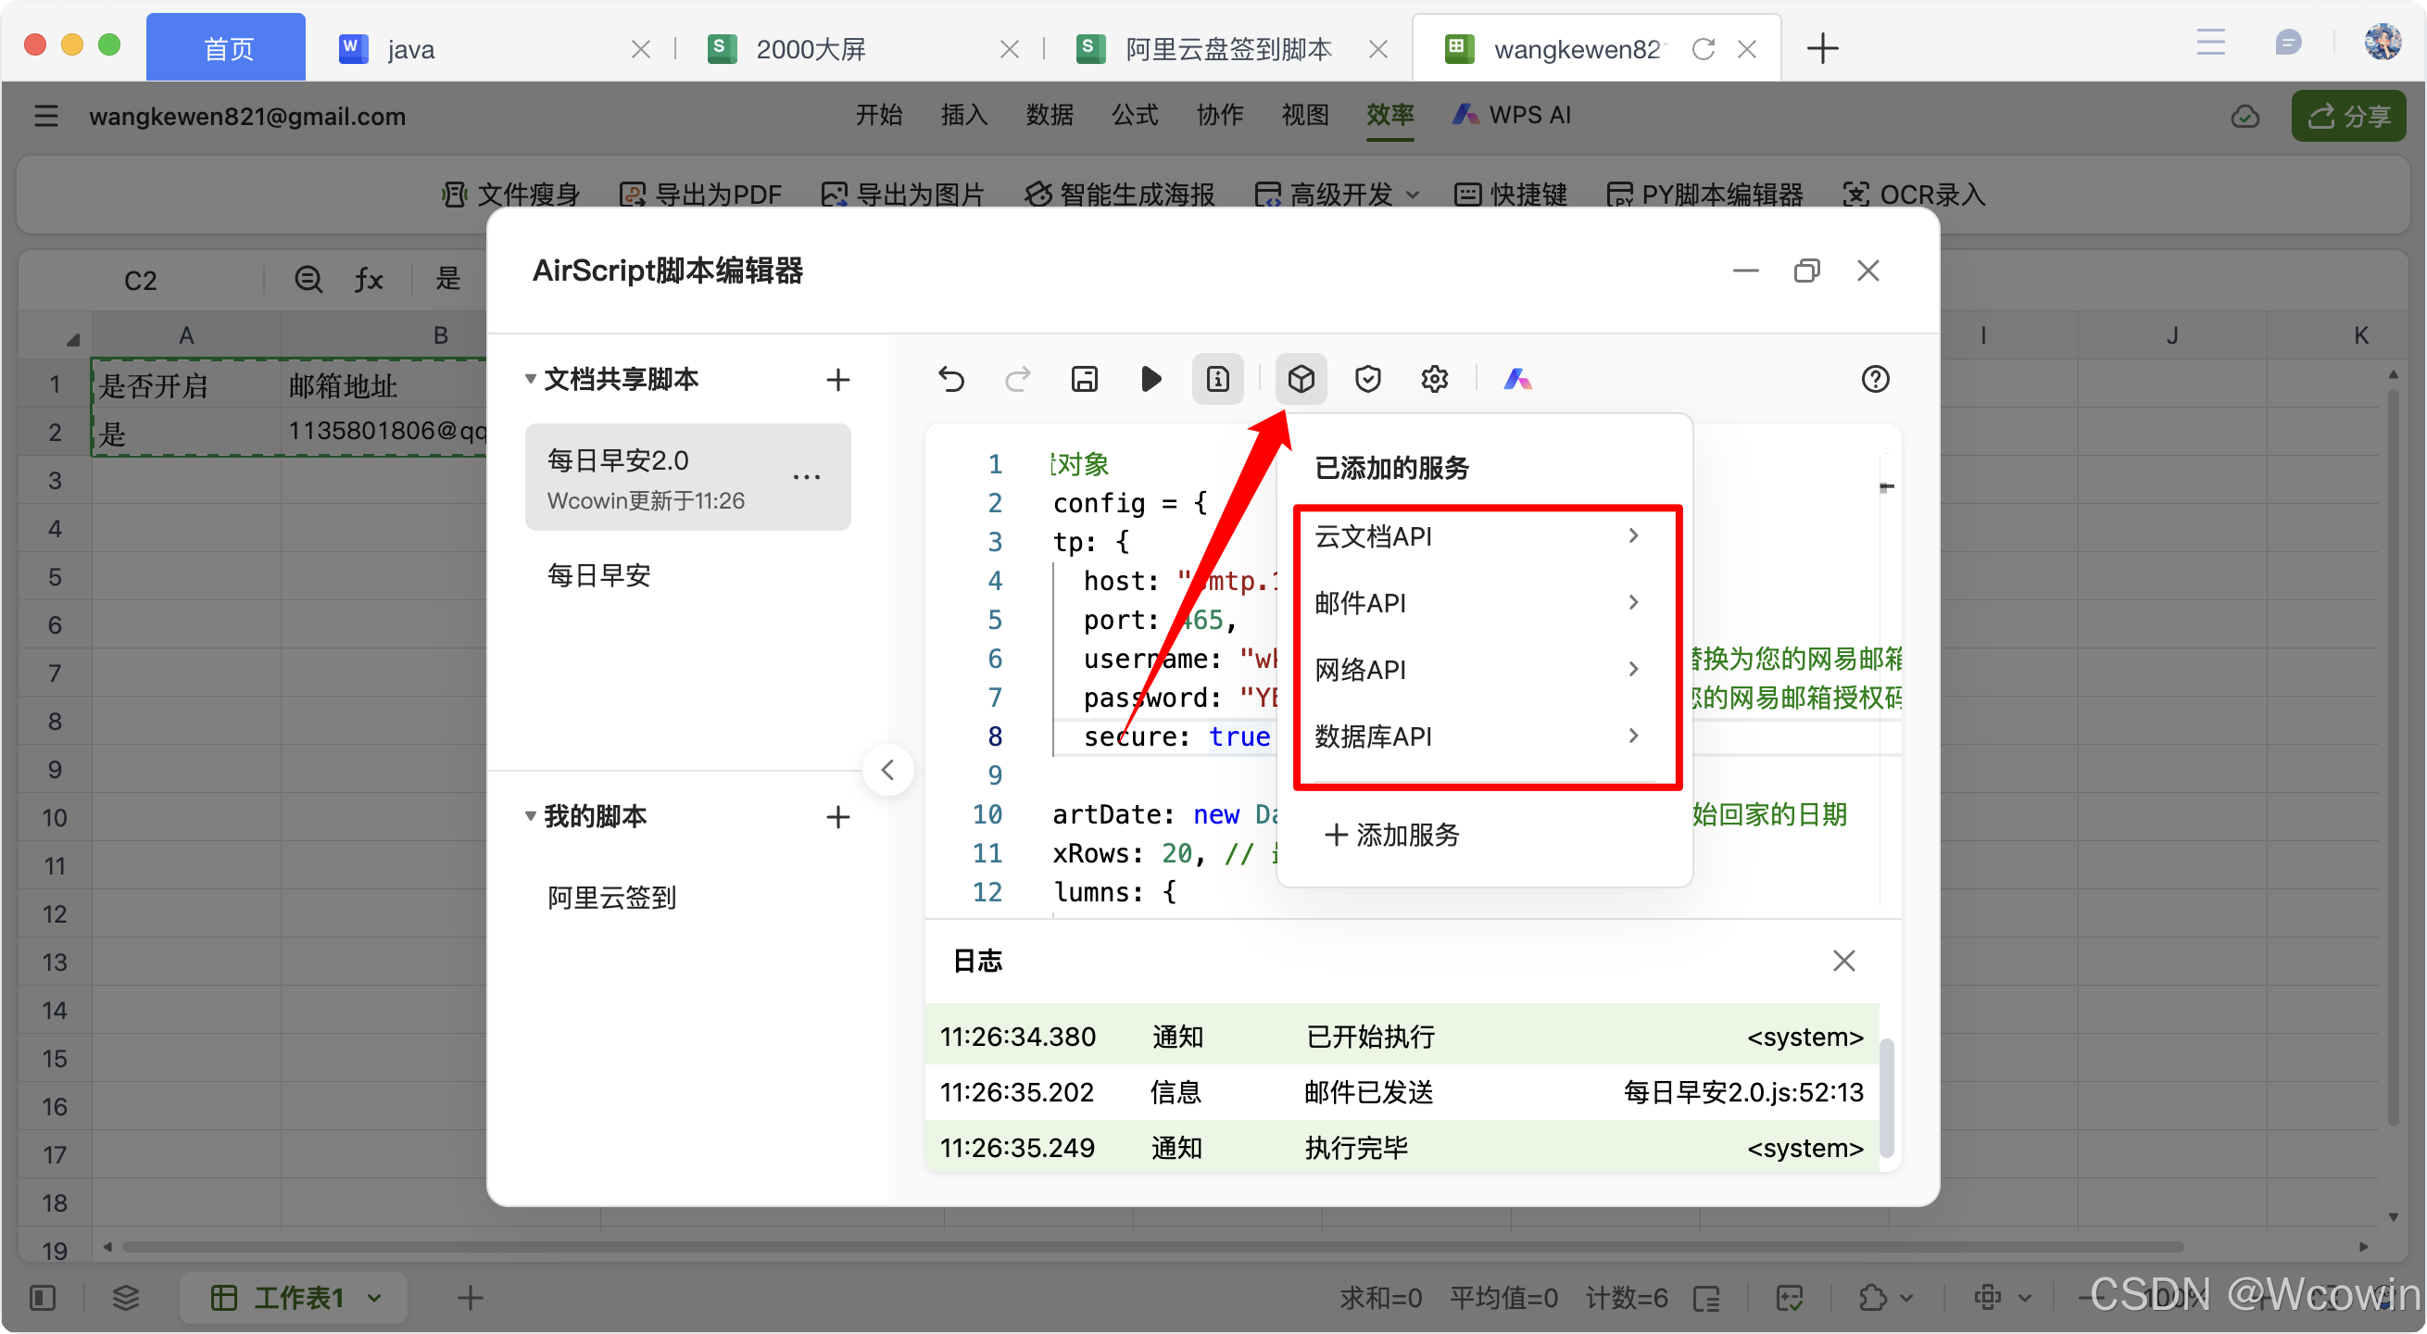Collapse the 文档共享脚本 section
The height and width of the screenshot is (1334, 2427).
coord(531,380)
